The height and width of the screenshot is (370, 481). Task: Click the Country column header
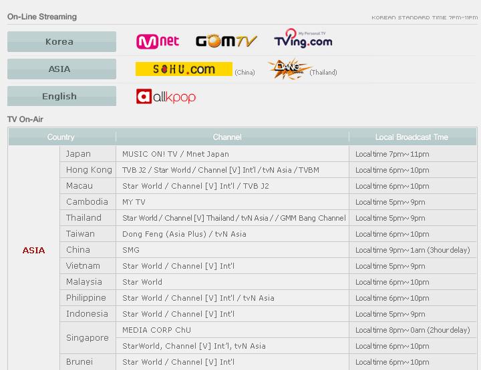pos(61,137)
